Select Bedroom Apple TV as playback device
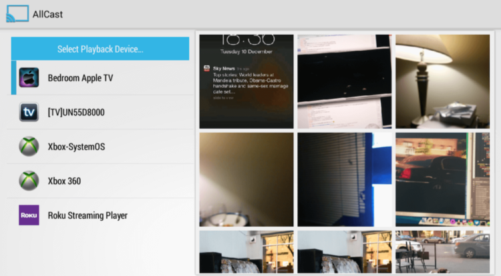This screenshot has width=501, height=276. [80, 78]
